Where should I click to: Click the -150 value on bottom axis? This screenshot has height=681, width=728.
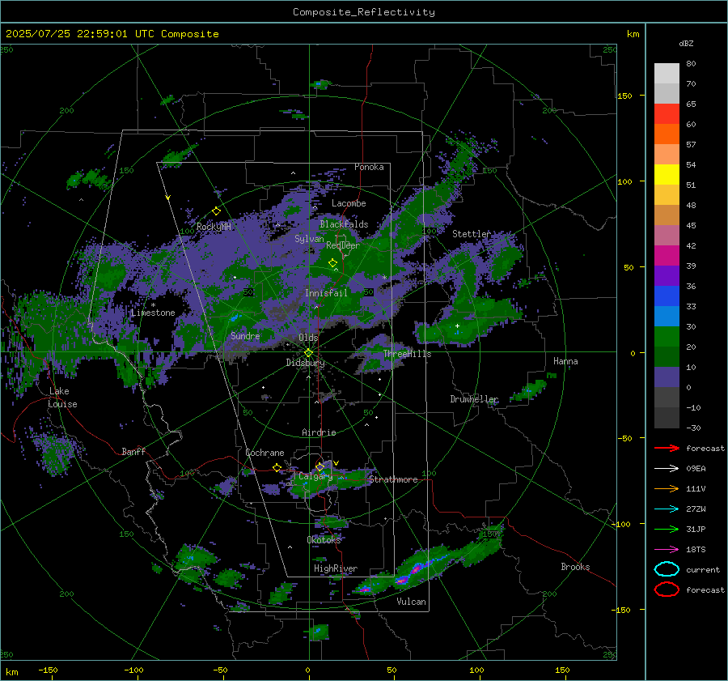[x=48, y=670]
